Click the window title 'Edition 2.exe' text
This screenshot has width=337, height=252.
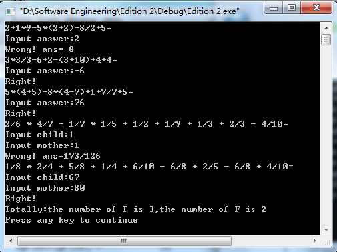coord(129,11)
